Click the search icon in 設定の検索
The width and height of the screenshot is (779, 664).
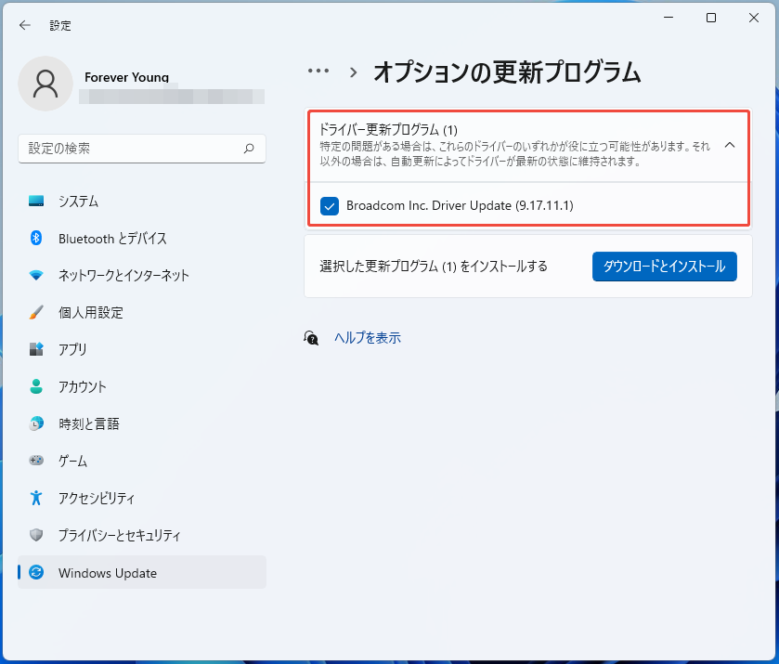249,149
